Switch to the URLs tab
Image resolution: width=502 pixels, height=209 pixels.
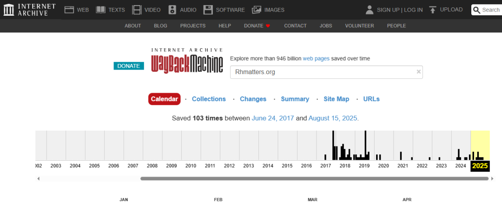371,99
